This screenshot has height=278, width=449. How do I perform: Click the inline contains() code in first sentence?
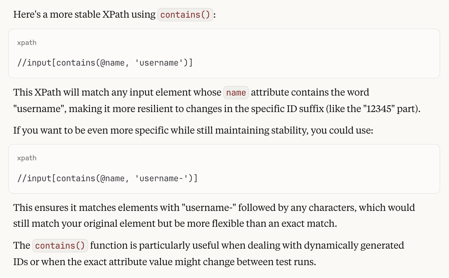(185, 15)
